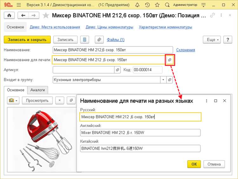Edit the Китайский name field
238x179 pixels.
pos(140,148)
